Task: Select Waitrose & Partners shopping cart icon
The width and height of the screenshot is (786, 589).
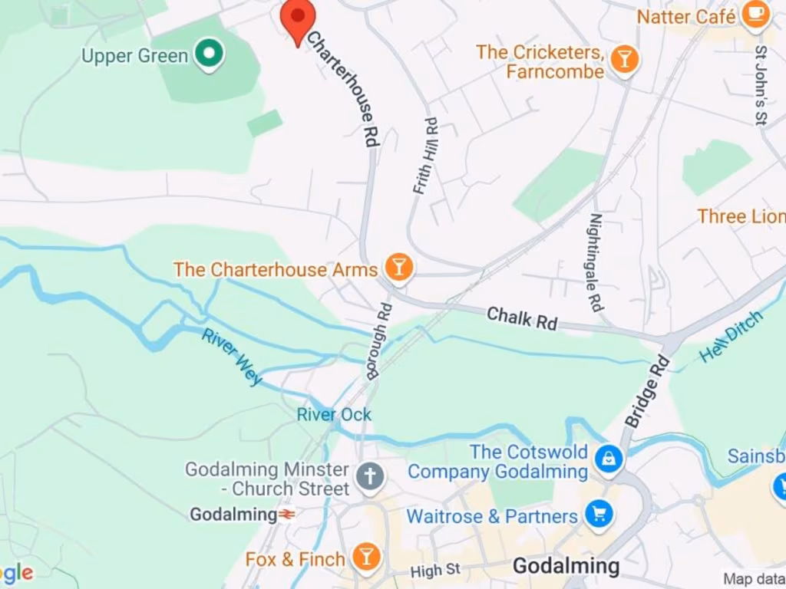Action: coord(599,515)
